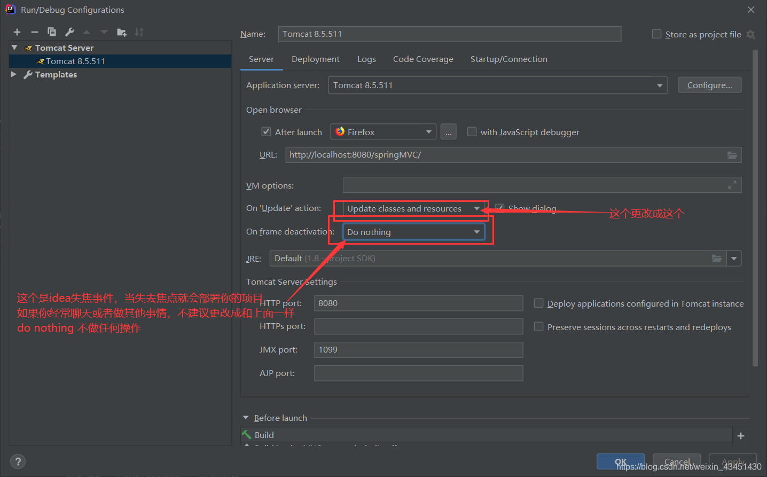Click Name input field

tap(450, 34)
